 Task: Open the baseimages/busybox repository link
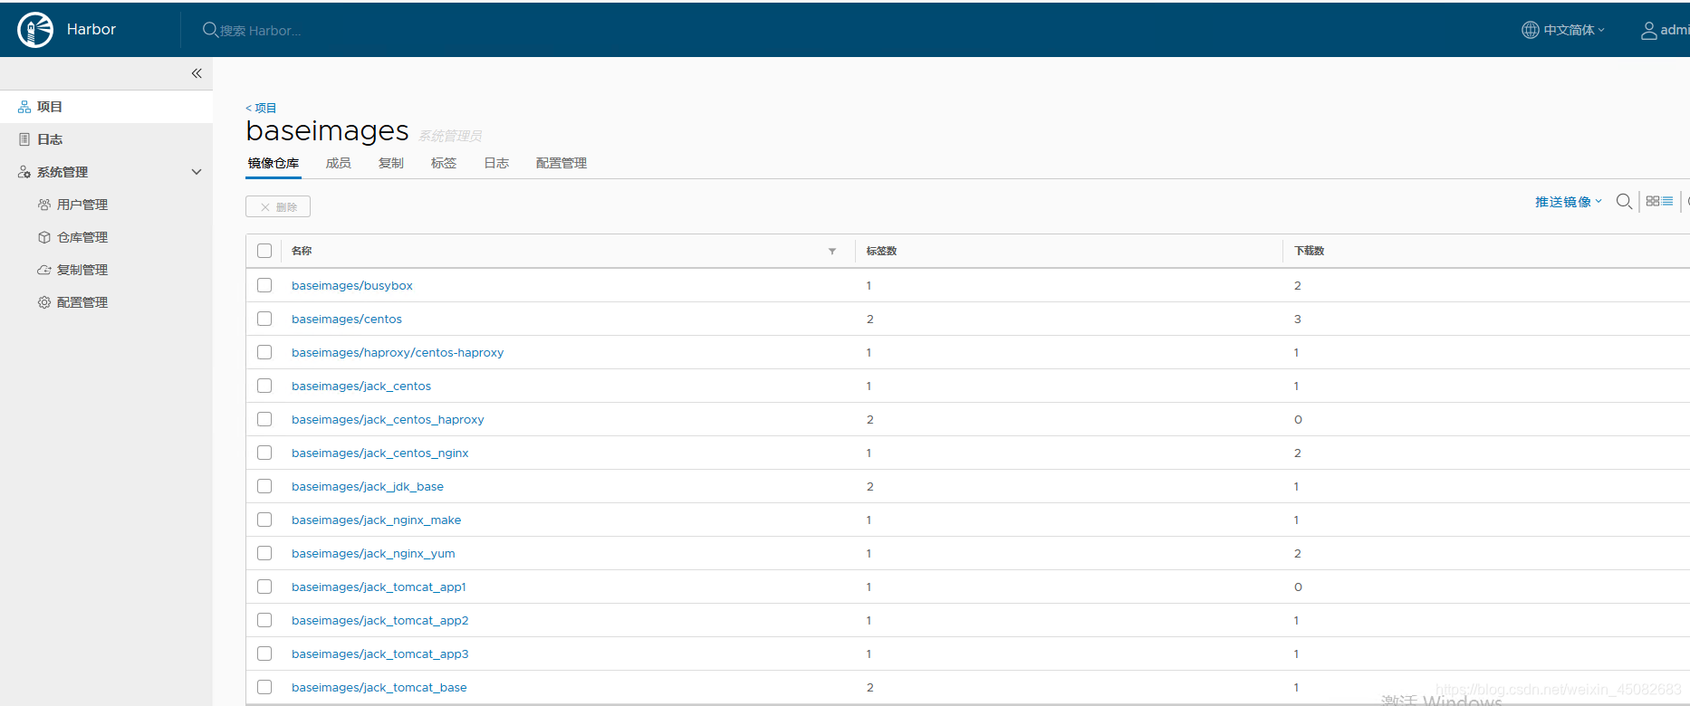352,285
